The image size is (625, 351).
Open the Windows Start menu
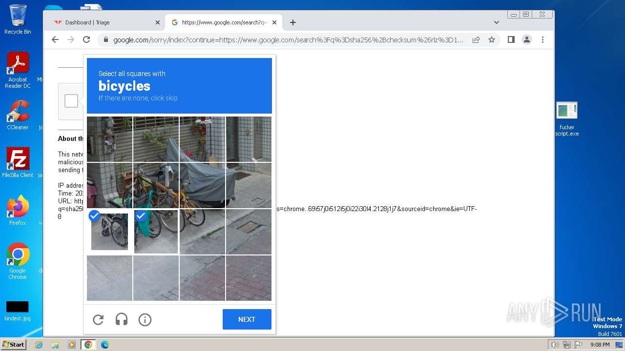tap(13, 344)
